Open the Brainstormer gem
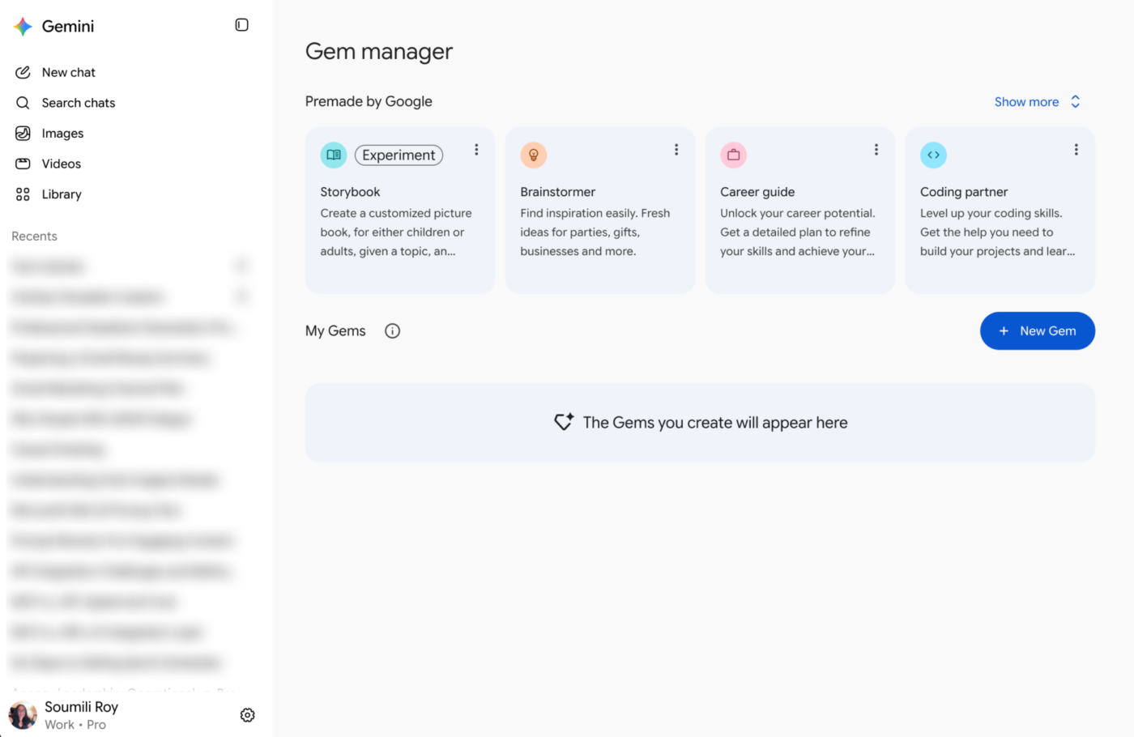This screenshot has width=1134, height=737. tap(600, 211)
